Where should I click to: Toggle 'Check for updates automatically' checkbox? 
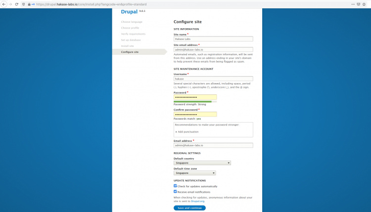tap(176, 186)
